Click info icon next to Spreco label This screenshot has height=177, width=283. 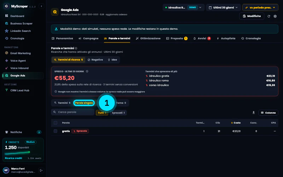click(x=87, y=72)
